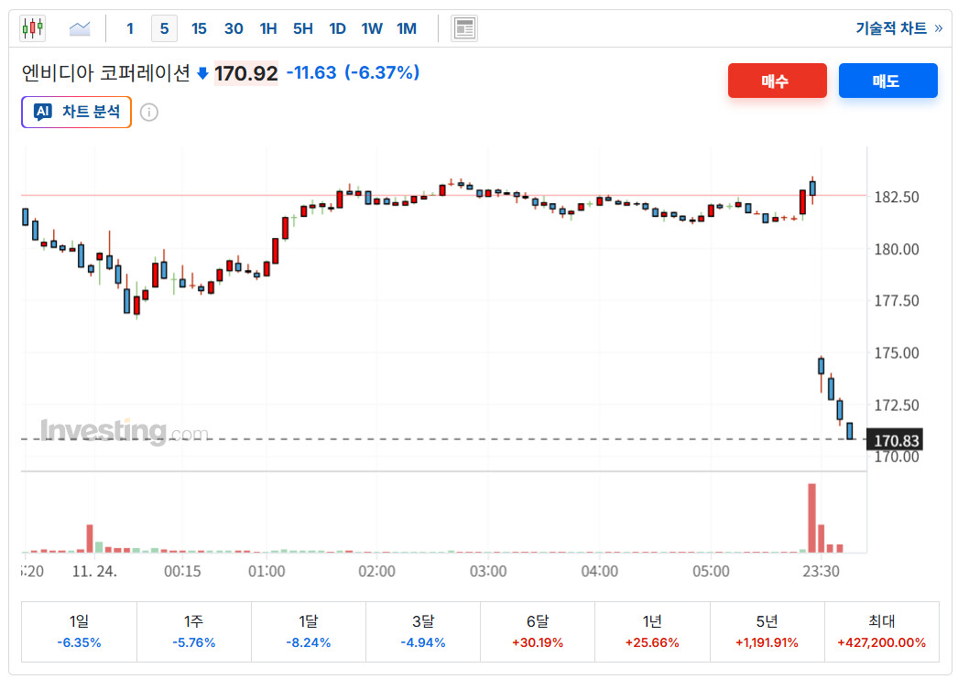The height and width of the screenshot is (679, 958).
Task: Select the candlestick chart type icon
Action: pyautogui.click(x=32, y=28)
